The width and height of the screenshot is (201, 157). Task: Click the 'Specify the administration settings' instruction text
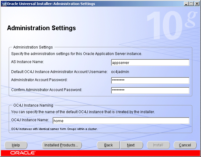coord(77,54)
